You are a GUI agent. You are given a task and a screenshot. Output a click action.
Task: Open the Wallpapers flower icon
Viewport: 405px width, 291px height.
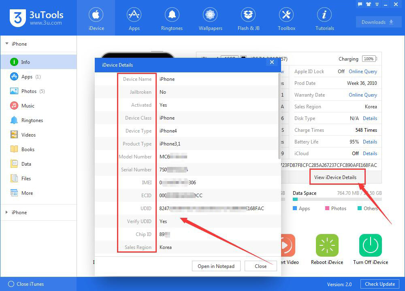(210, 15)
